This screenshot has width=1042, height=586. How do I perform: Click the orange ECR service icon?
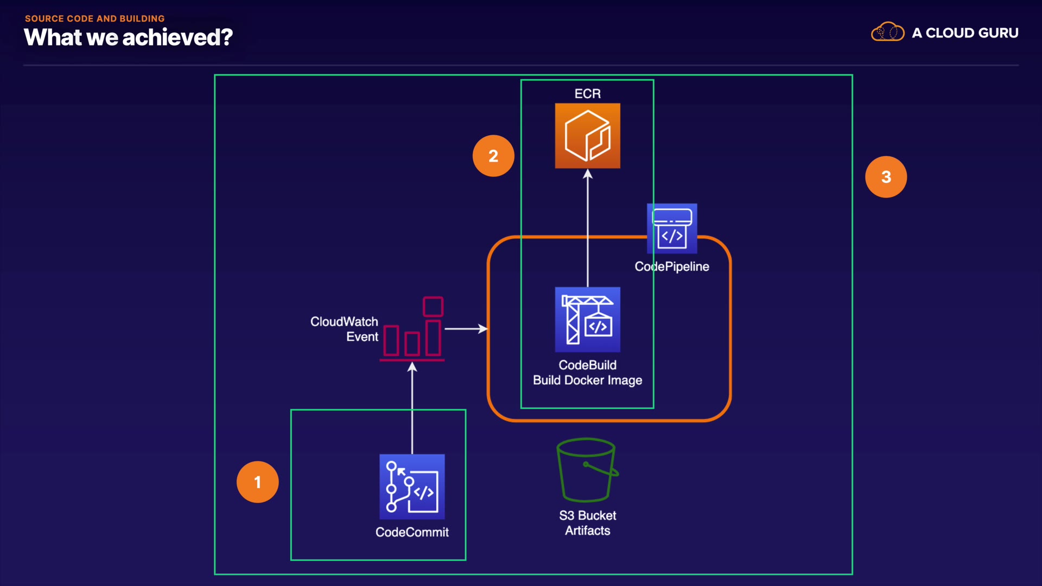click(587, 136)
